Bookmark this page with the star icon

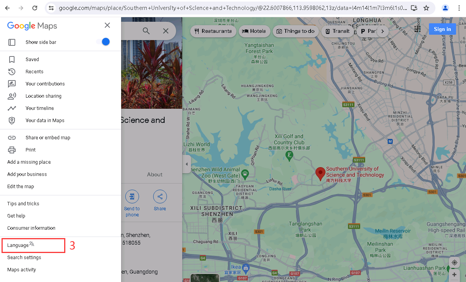click(426, 8)
